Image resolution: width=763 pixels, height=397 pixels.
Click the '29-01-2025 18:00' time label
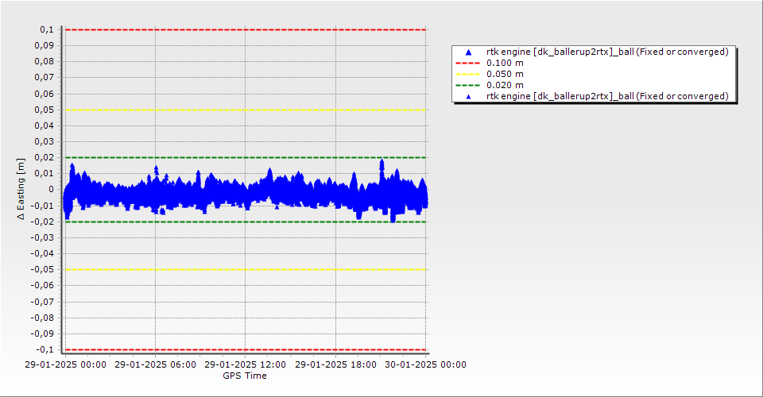(335, 364)
